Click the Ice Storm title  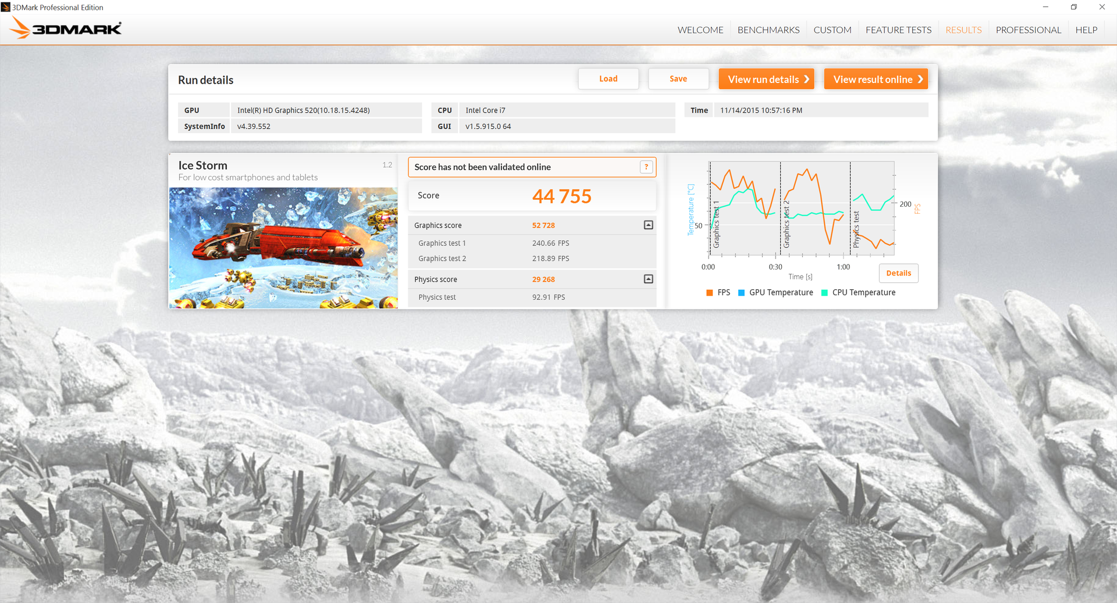(202, 166)
